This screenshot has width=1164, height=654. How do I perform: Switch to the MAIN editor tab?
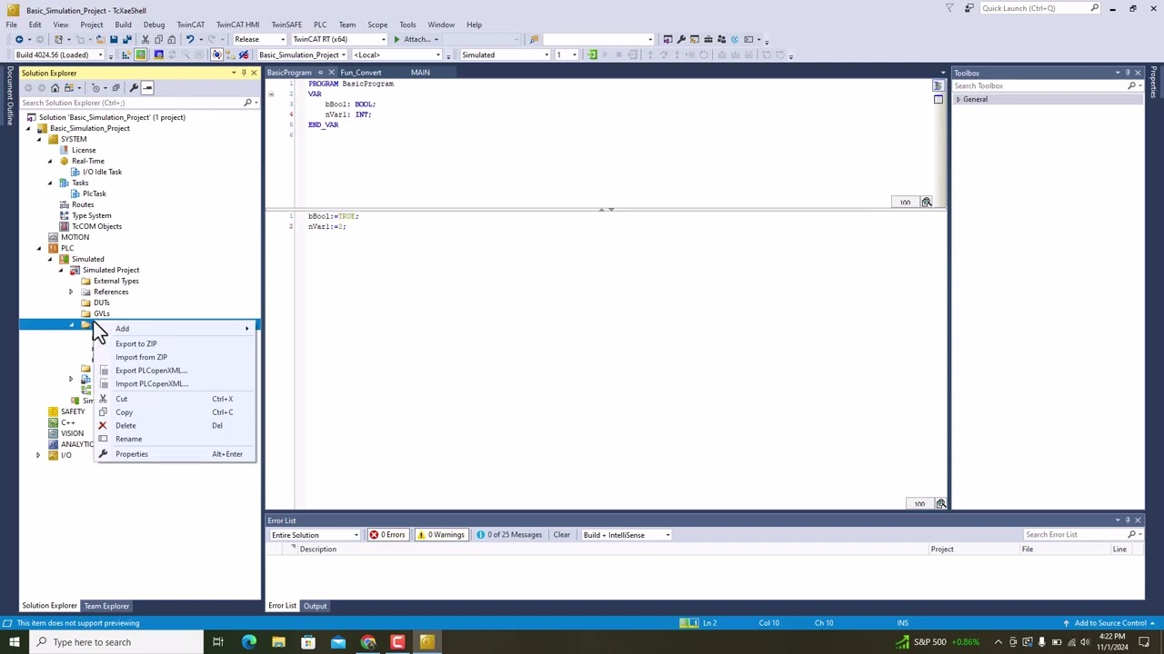[420, 73]
